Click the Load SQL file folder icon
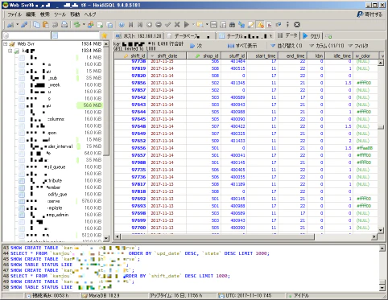The height and width of the screenshot is (300, 388). pyautogui.click(x=200, y=25)
